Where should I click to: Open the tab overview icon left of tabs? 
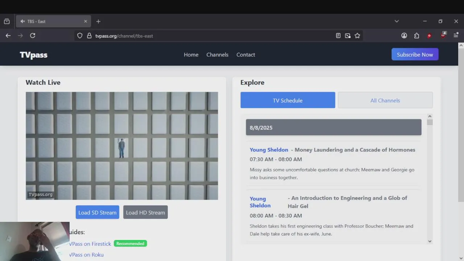tap(7, 21)
